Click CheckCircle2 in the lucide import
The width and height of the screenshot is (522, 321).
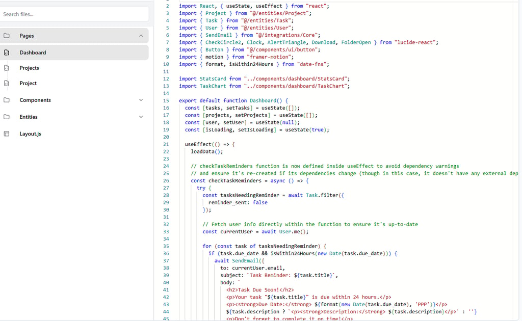(224, 43)
